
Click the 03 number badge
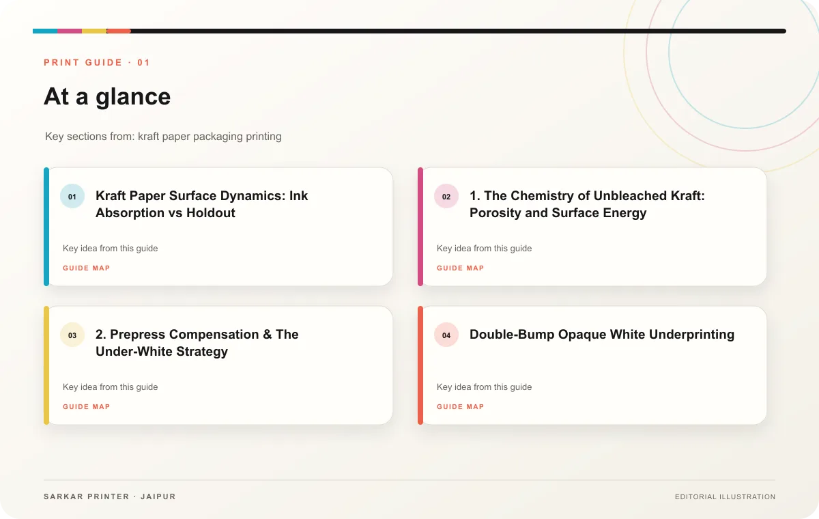(72, 335)
